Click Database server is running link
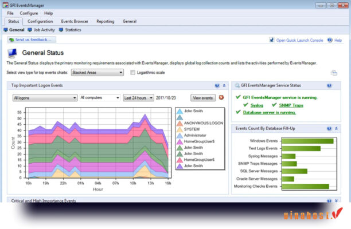Viewport: 351px width, 229px height. [x=270, y=112]
